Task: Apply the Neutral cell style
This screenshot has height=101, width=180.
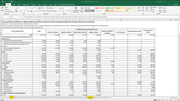Action: 120,8
